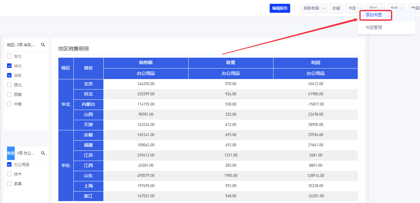
Task: Select 添加书签 from the bookmark menu
Action: [x=374, y=15]
